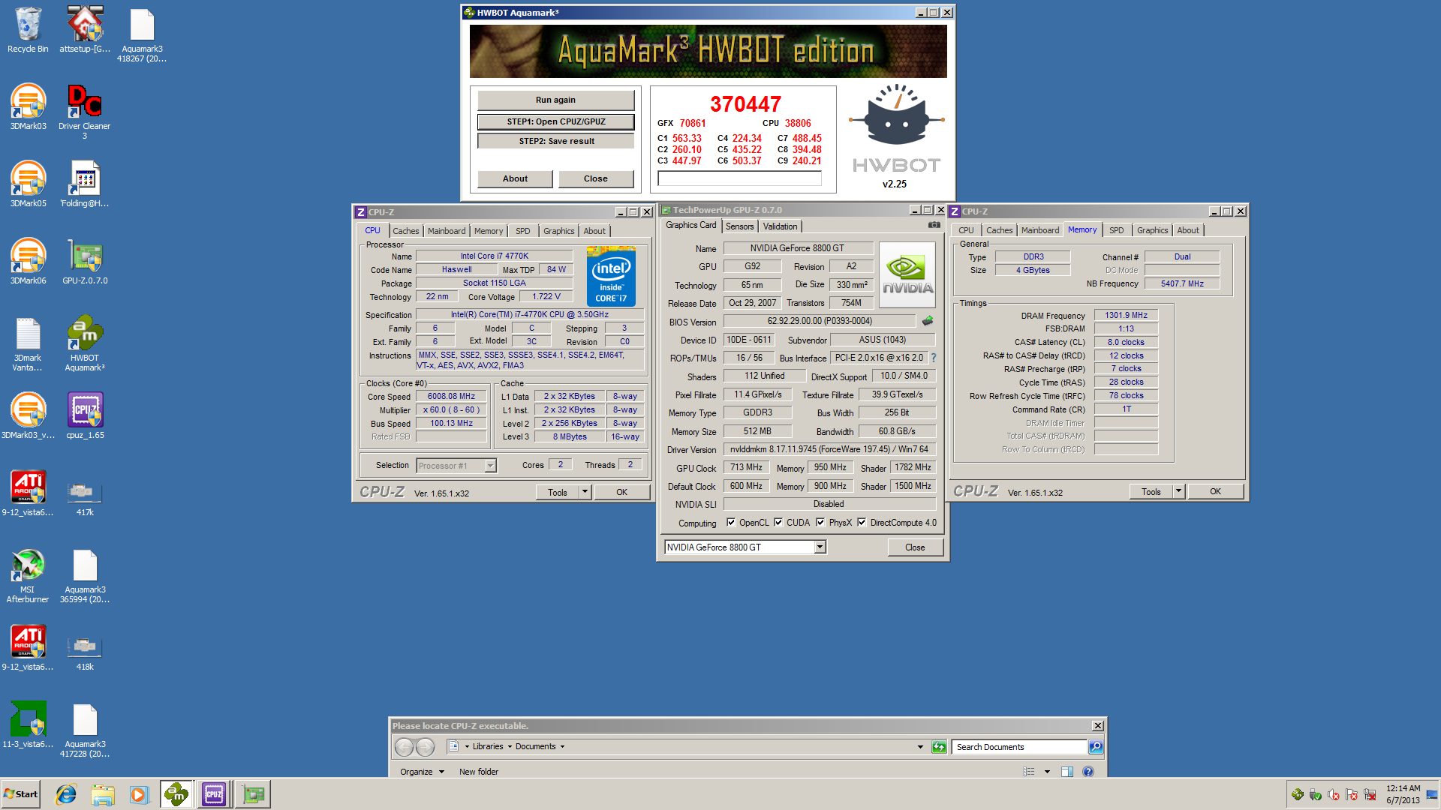Screen dimensions: 1441x810
Task: Click the About button in HWBOT Aquamark
Action: 515,178
